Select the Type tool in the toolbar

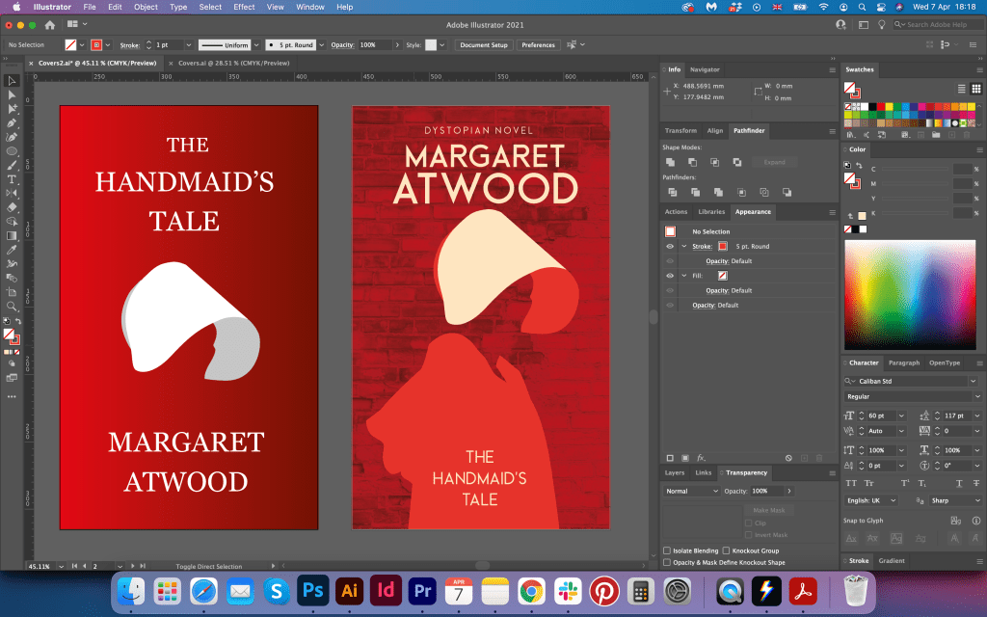(12, 179)
